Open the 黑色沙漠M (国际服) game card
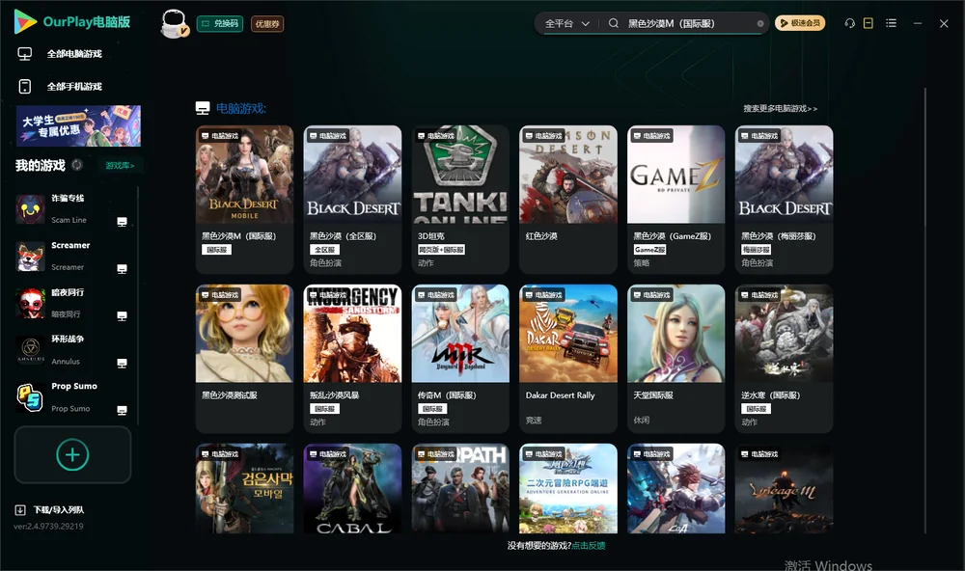The height and width of the screenshot is (571, 965). [x=244, y=200]
